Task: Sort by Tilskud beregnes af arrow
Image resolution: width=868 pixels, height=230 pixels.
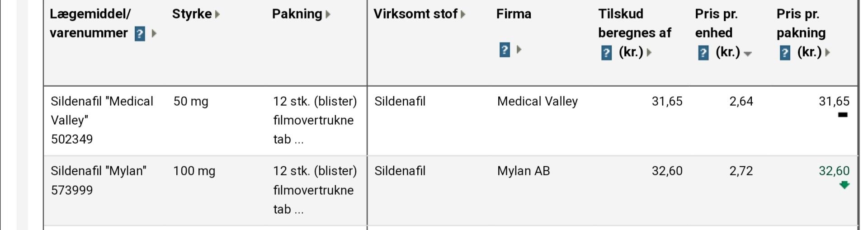Action: [x=649, y=52]
